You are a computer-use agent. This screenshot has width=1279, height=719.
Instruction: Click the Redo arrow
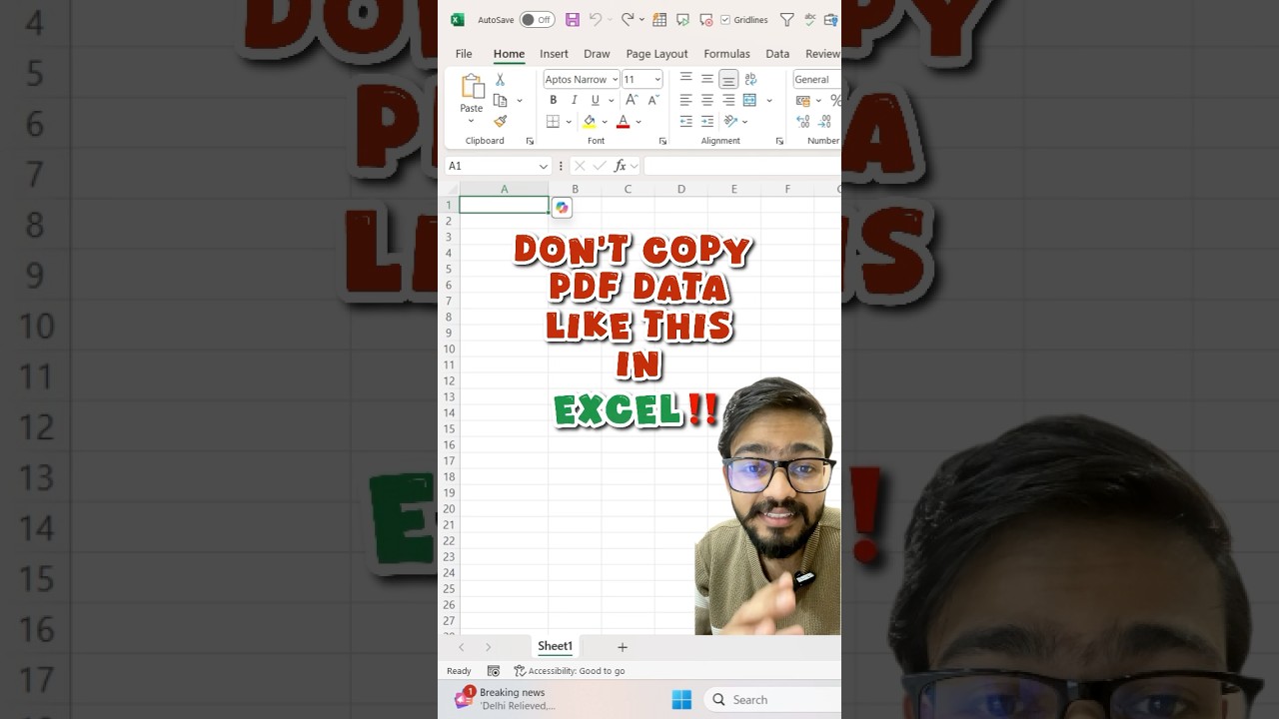point(628,20)
